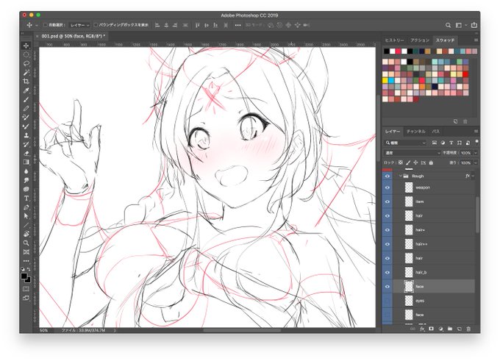Pick the bright yellow swatch
Image resolution: width=500 pixels, height=361 pixels.
coord(385,80)
